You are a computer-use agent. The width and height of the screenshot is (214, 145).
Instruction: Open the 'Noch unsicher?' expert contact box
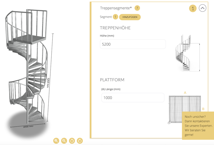tap(198, 126)
